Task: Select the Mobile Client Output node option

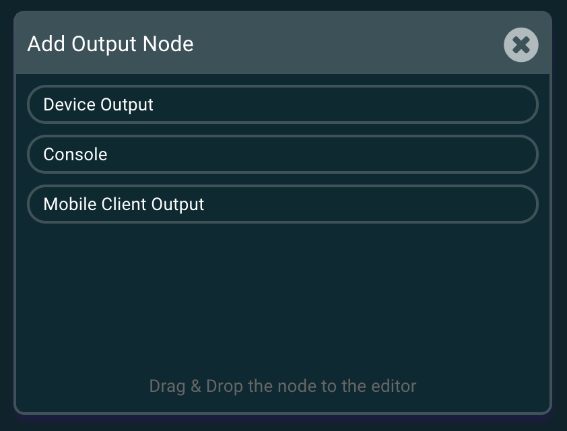Action: point(283,204)
